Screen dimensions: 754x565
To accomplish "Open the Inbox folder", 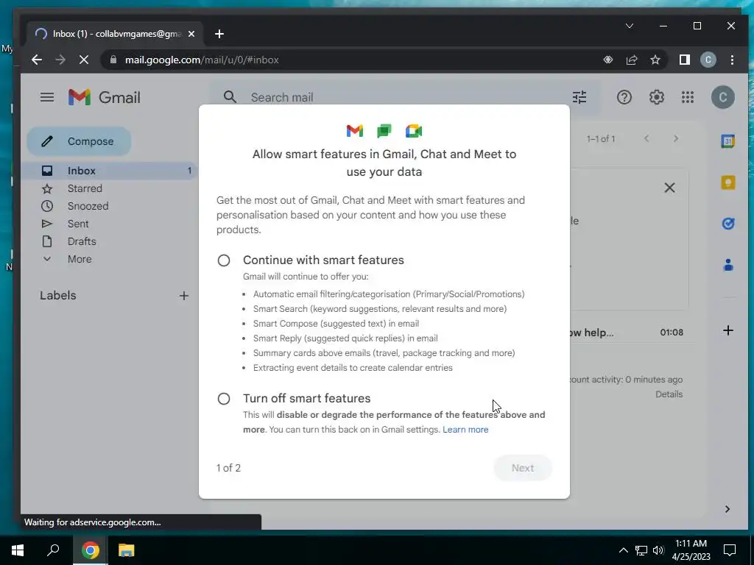I will click(x=108, y=171).
